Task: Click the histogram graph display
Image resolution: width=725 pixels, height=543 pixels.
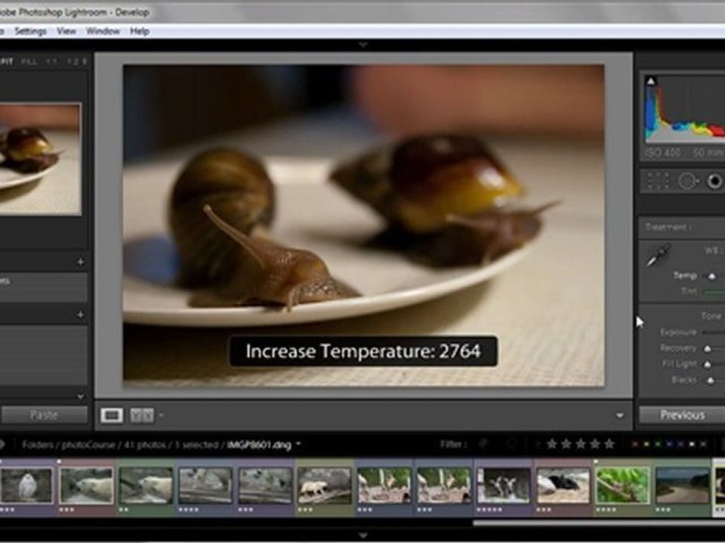Action: click(x=685, y=109)
